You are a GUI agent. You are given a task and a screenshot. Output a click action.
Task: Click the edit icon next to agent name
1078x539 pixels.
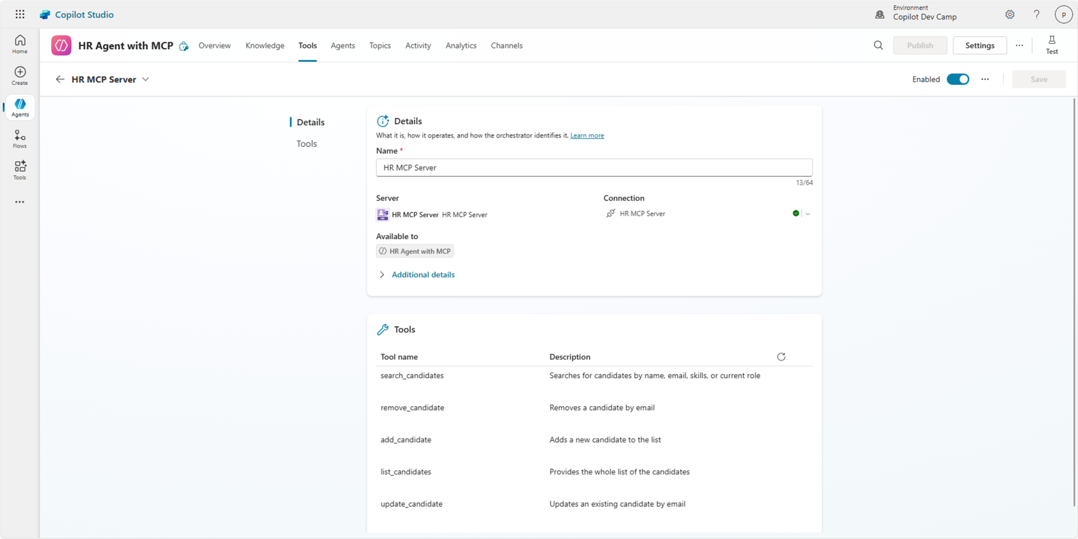point(184,46)
